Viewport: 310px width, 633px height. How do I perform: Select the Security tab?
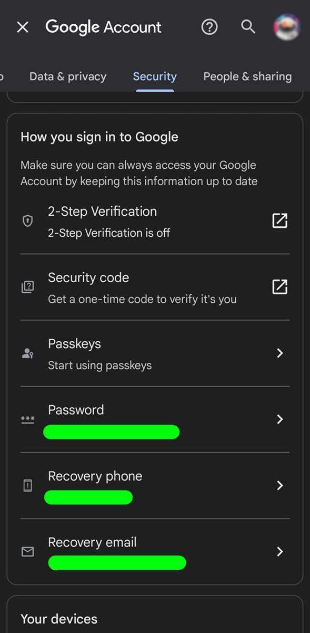154,76
